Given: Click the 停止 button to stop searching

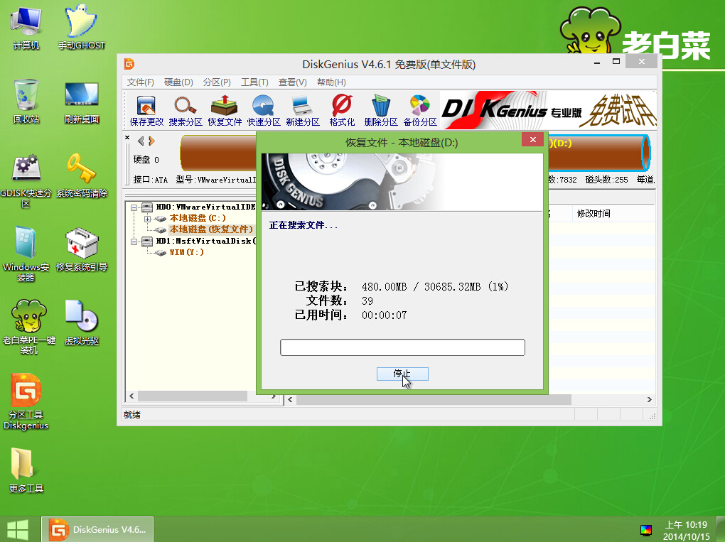Looking at the screenshot, I should (x=402, y=374).
